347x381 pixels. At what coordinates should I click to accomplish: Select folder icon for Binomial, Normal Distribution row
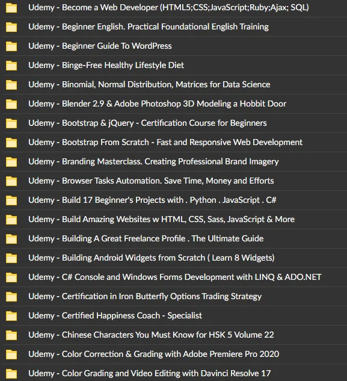(11, 85)
